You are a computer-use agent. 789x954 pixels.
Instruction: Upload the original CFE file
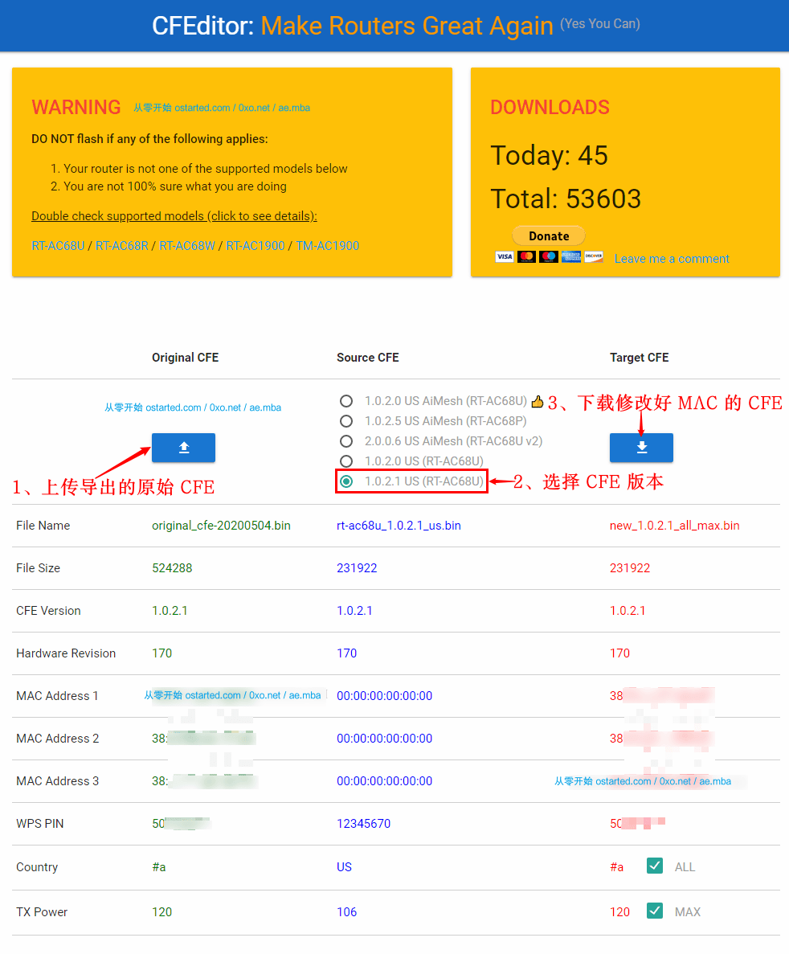[x=183, y=448]
